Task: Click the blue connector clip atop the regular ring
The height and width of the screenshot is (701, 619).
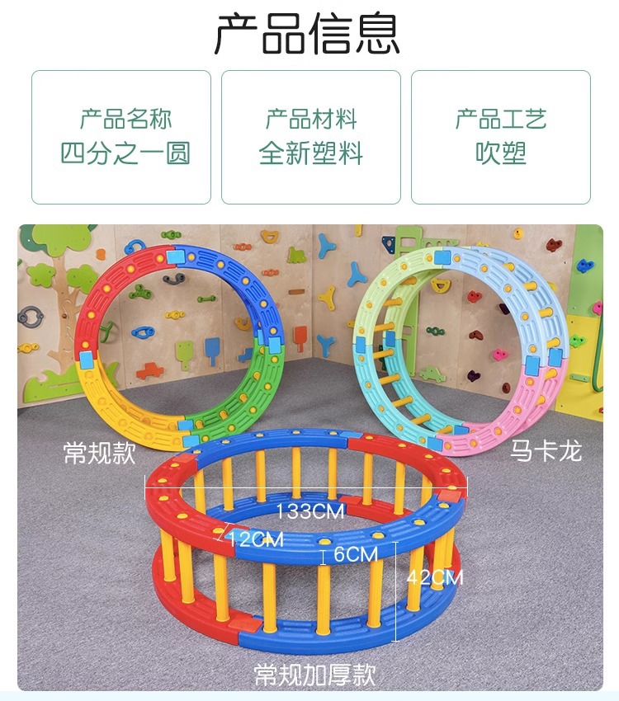Action: pos(173,258)
